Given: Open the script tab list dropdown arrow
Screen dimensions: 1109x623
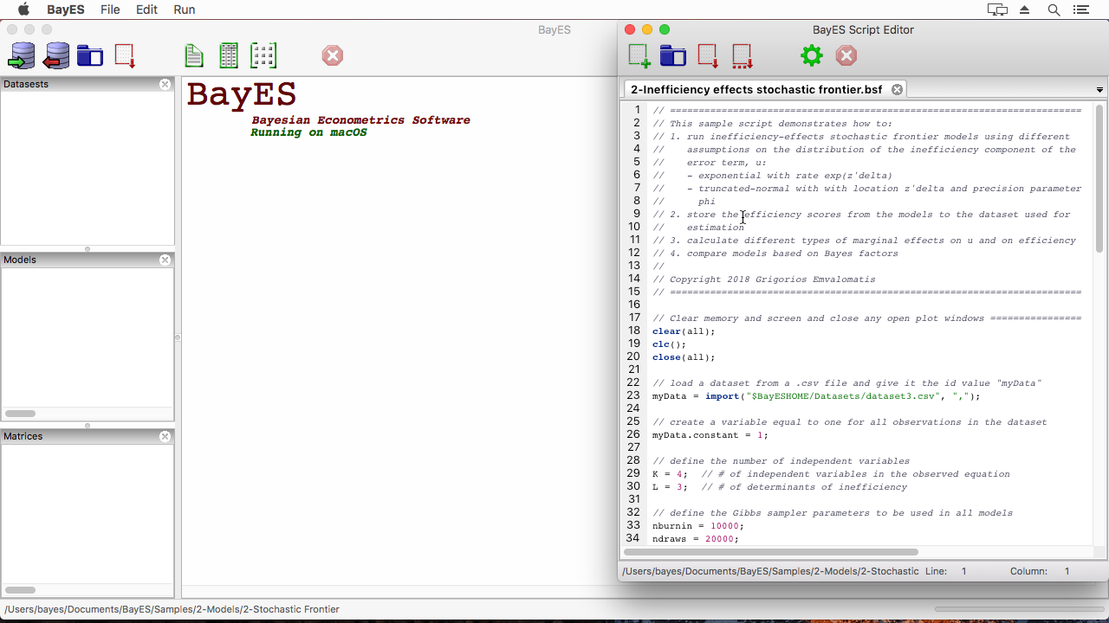Looking at the screenshot, I should [x=1099, y=90].
